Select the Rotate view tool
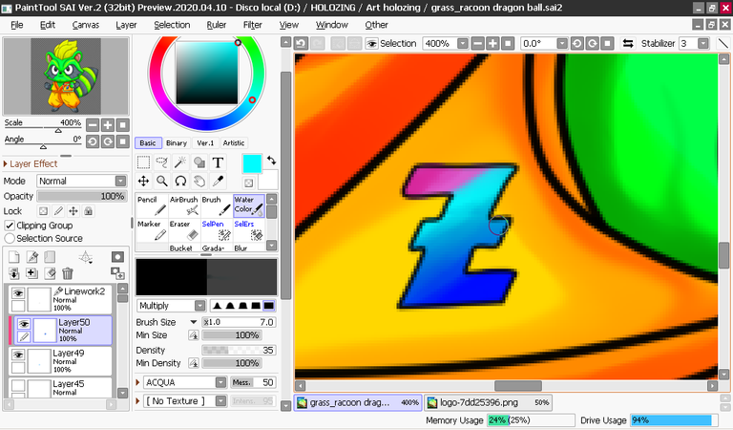 pos(180,181)
